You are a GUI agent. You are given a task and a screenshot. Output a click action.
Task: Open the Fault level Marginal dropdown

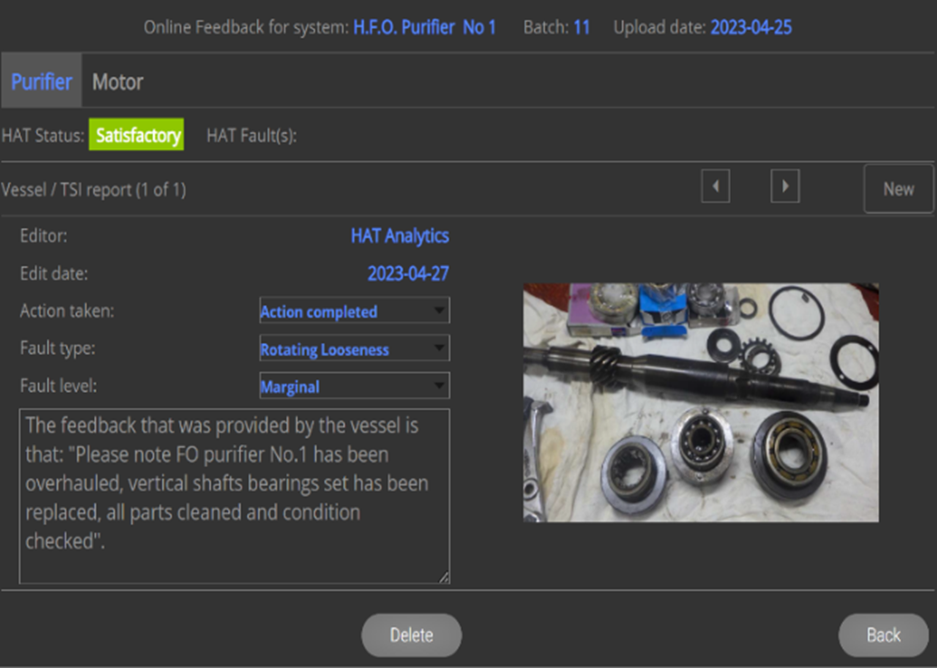[x=354, y=386]
